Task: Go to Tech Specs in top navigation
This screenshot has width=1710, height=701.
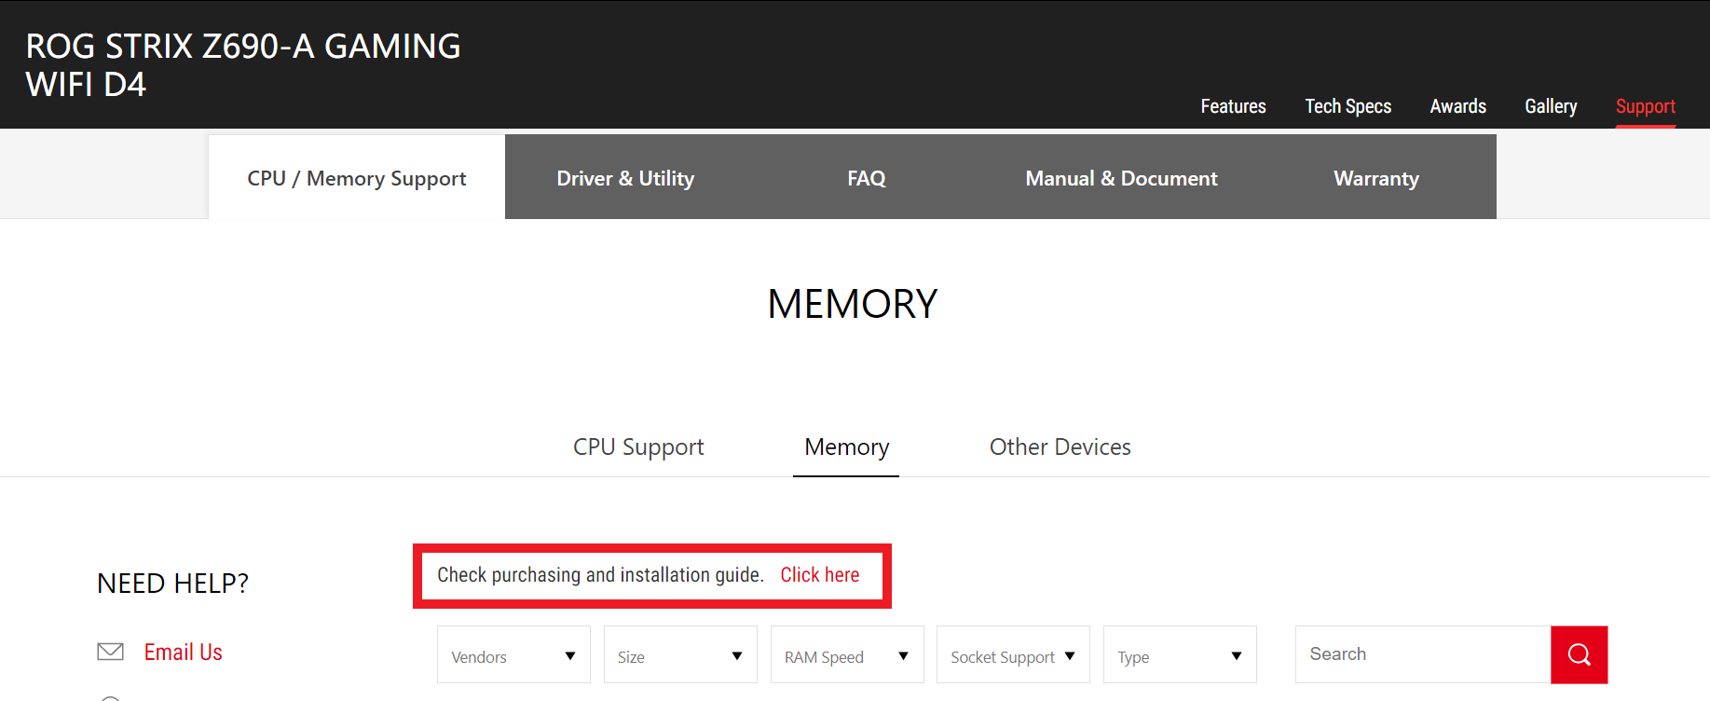Action: tap(1347, 106)
